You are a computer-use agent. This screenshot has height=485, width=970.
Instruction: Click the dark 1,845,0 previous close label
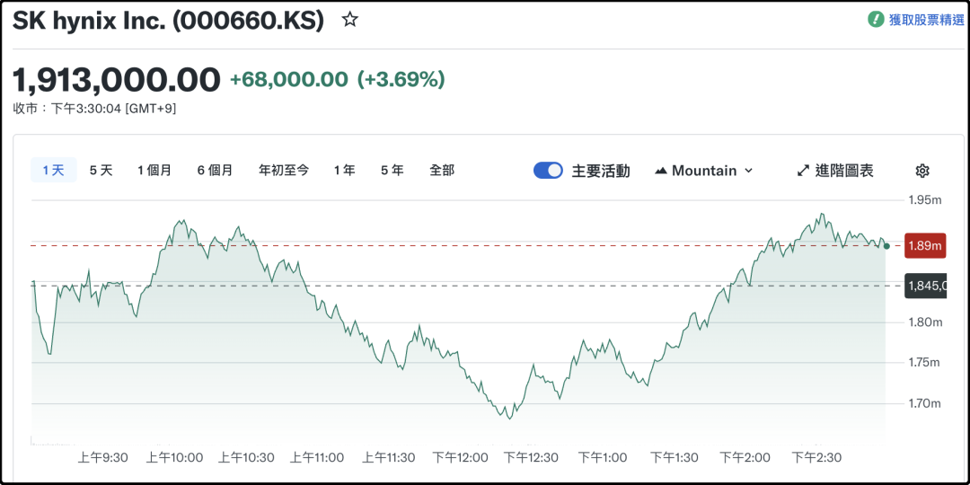tap(925, 286)
